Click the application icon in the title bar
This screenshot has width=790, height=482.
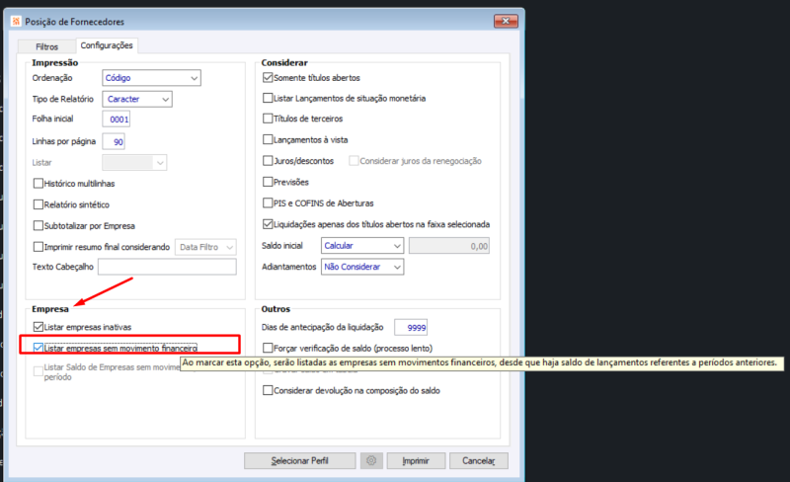16,21
